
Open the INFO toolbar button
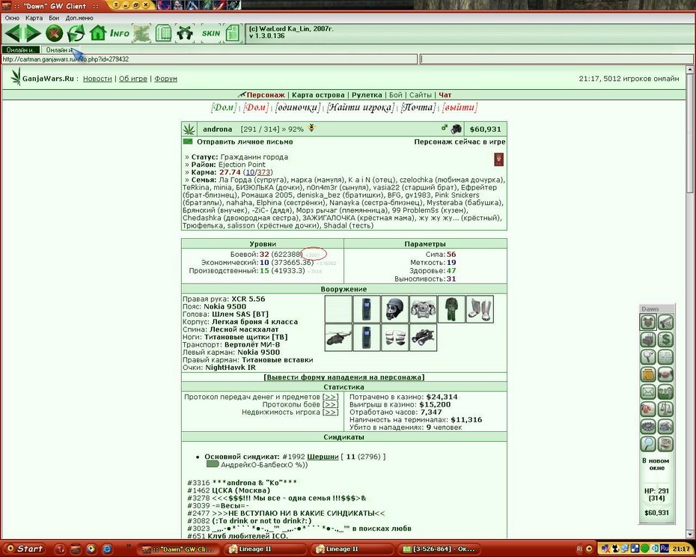tap(120, 33)
